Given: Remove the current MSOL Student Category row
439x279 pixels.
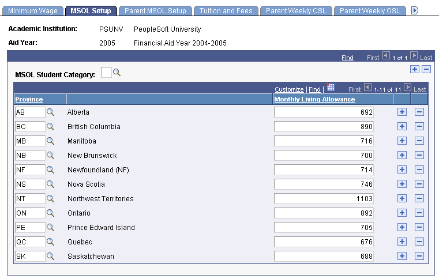Looking at the screenshot, I should pos(426,69).
